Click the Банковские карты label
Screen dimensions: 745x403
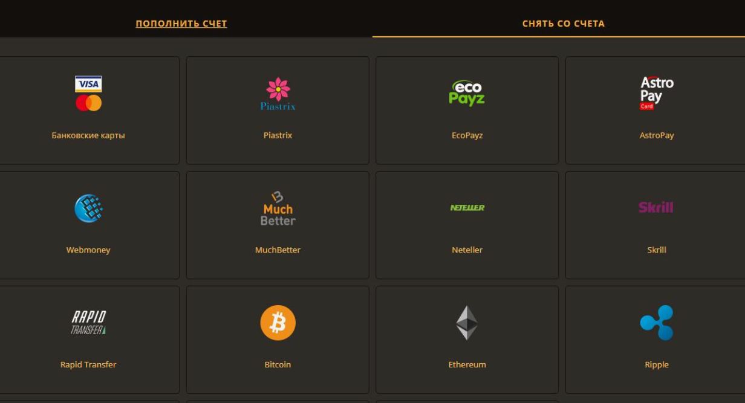click(x=88, y=135)
